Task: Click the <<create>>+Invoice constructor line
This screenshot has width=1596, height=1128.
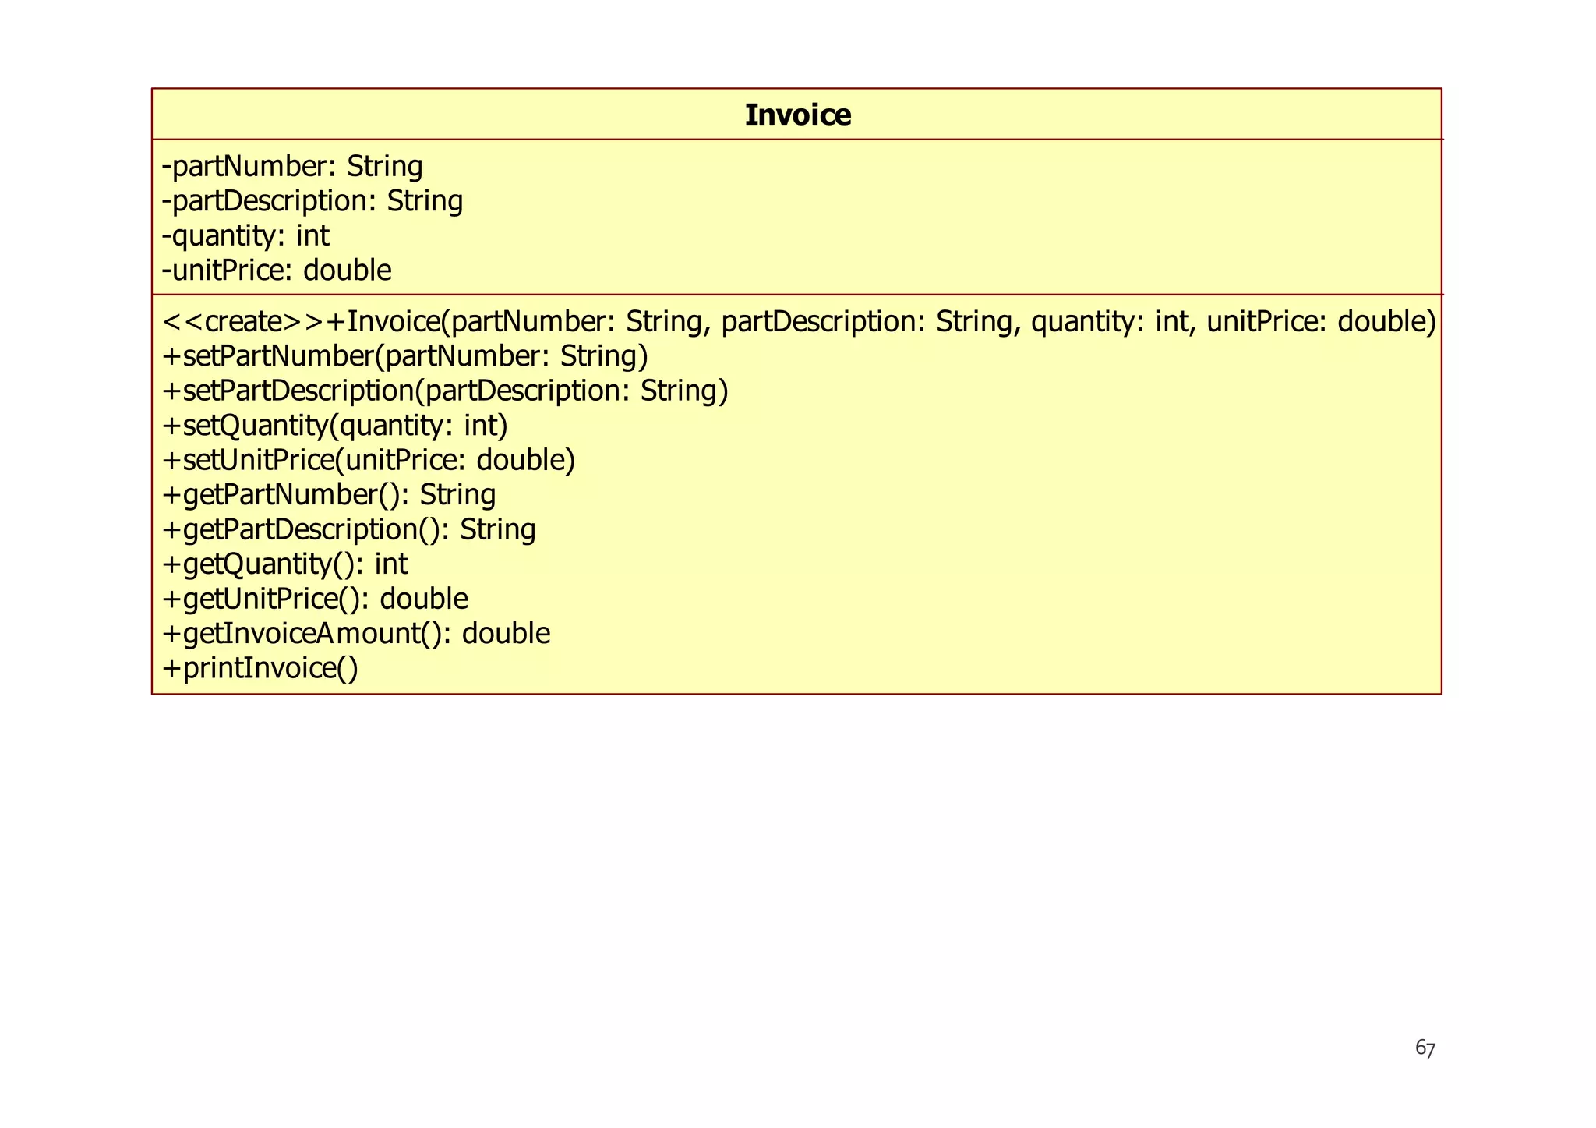Action: pyautogui.click(x=800, y=321)
